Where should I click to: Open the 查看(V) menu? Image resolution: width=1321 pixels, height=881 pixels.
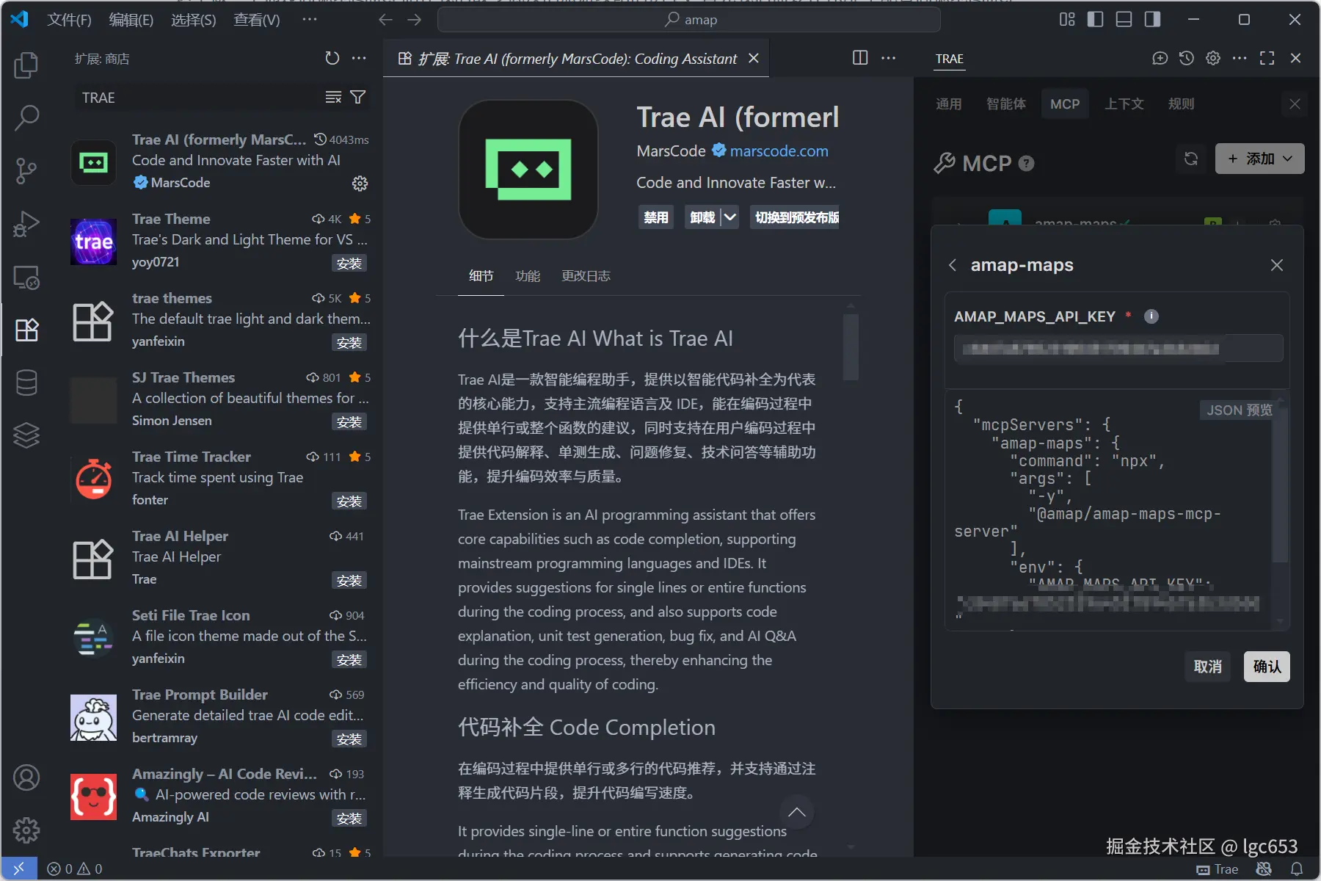coord(257,20)
